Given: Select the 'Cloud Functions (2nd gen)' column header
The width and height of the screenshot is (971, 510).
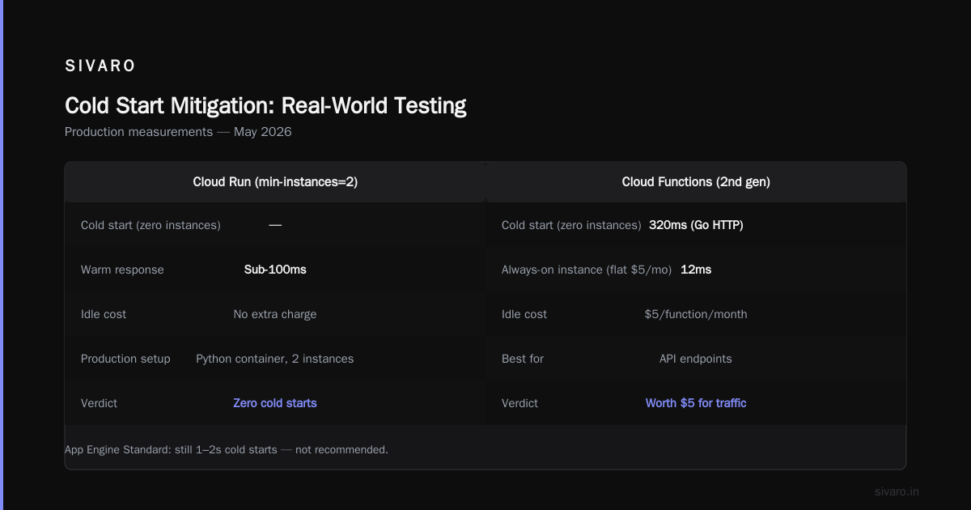Looking at the screenshot, I should [696, 182].
